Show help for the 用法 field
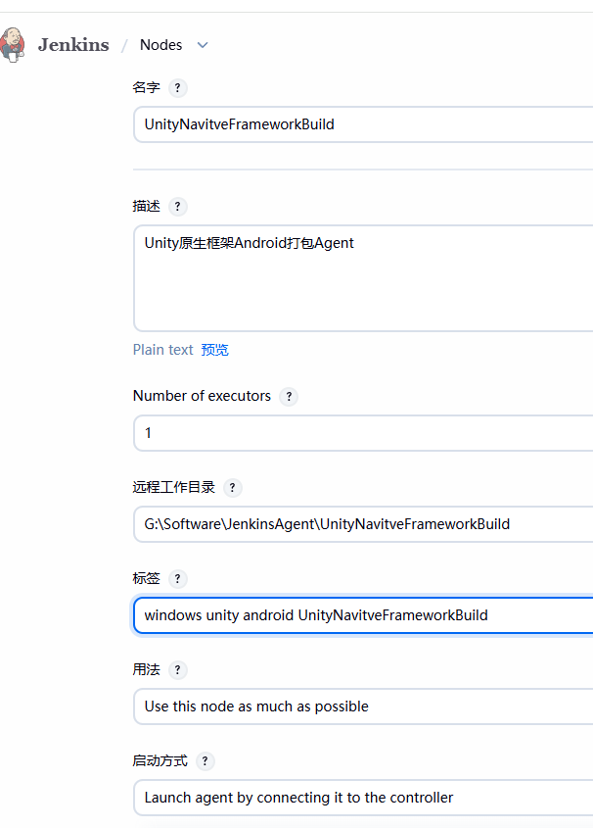 (178, 670)
